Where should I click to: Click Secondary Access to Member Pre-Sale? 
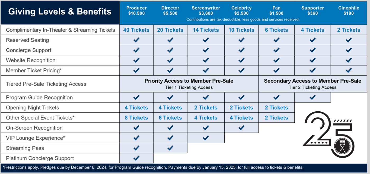313,81
